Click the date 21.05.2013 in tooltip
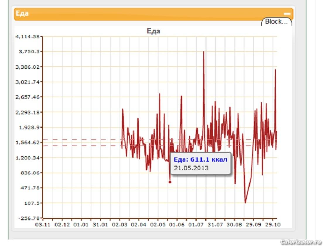This screenshot has width=328, height=248. click(191, 168)
